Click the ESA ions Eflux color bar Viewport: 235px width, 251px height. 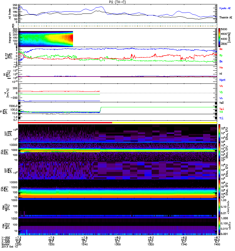pos(219,152)
